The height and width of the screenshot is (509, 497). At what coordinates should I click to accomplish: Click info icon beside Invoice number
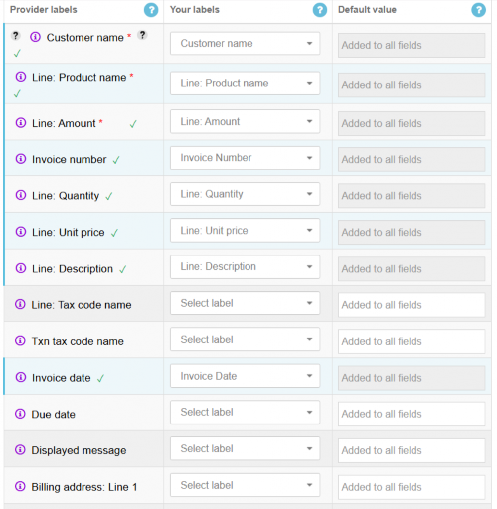click(21, 159)
